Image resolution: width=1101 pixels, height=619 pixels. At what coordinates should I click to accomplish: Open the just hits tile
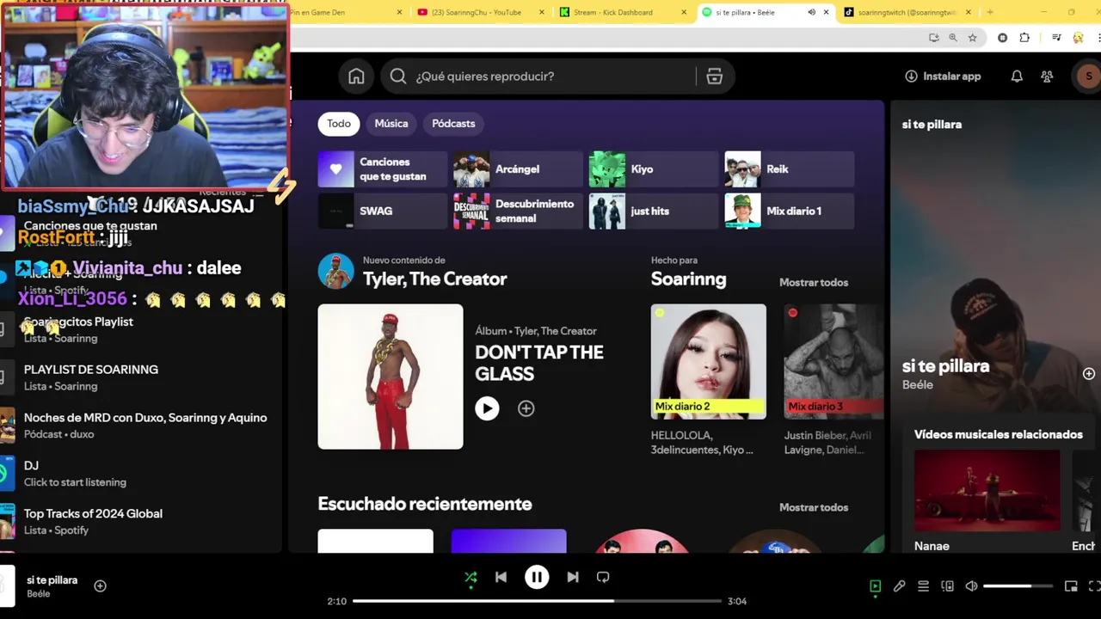653,211
